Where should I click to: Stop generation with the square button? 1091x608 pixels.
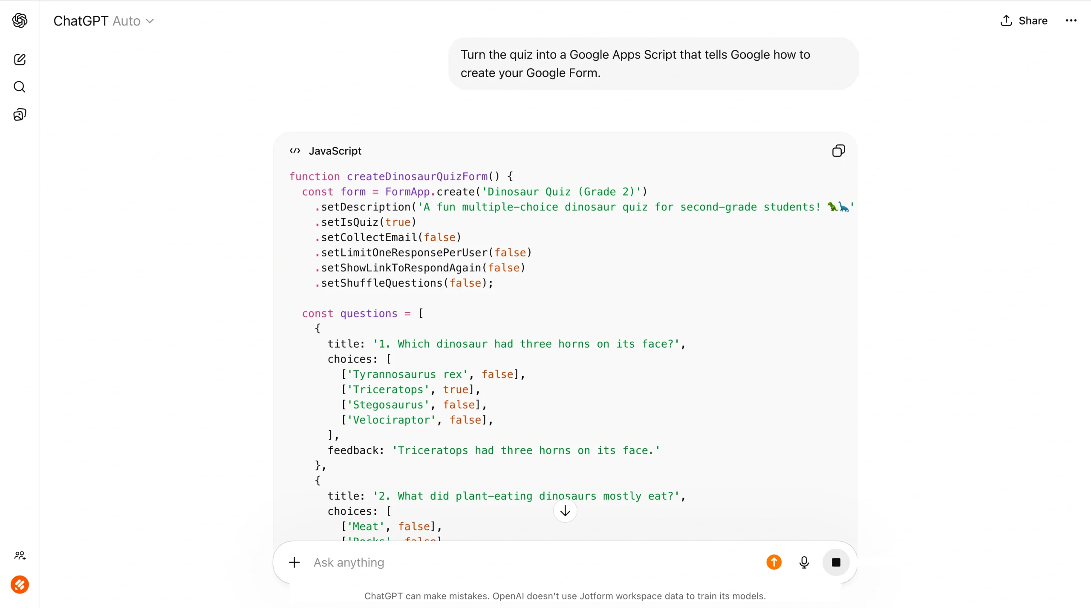836,562
